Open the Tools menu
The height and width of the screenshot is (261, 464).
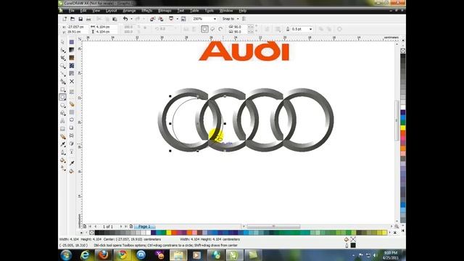tap(209, 11)
